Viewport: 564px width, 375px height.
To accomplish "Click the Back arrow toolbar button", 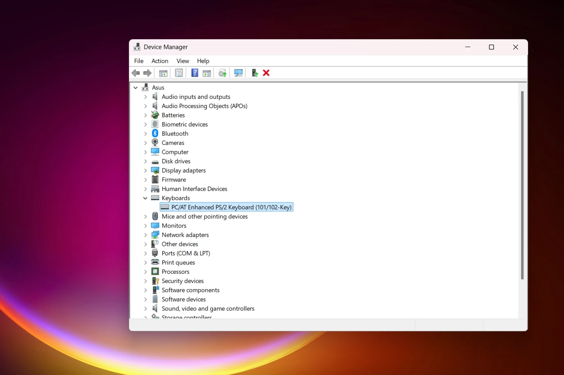I will click(x=136, y=73).
